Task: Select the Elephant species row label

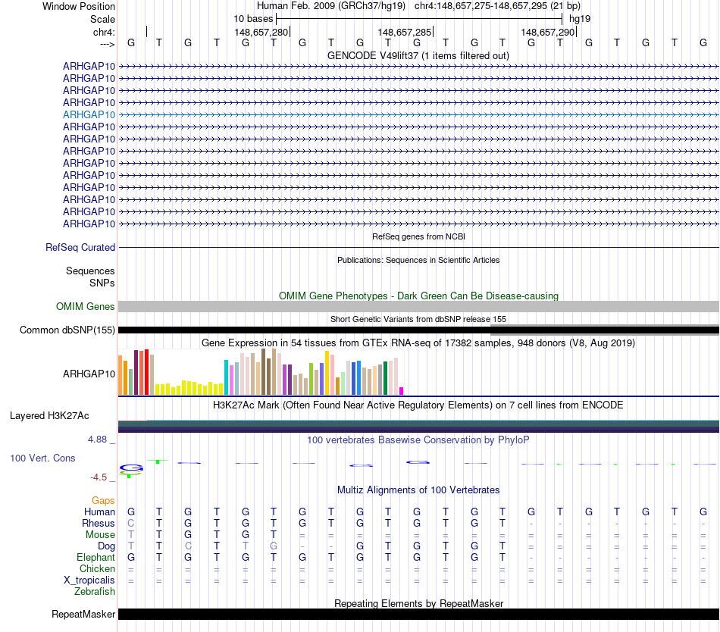Action: 96,558
